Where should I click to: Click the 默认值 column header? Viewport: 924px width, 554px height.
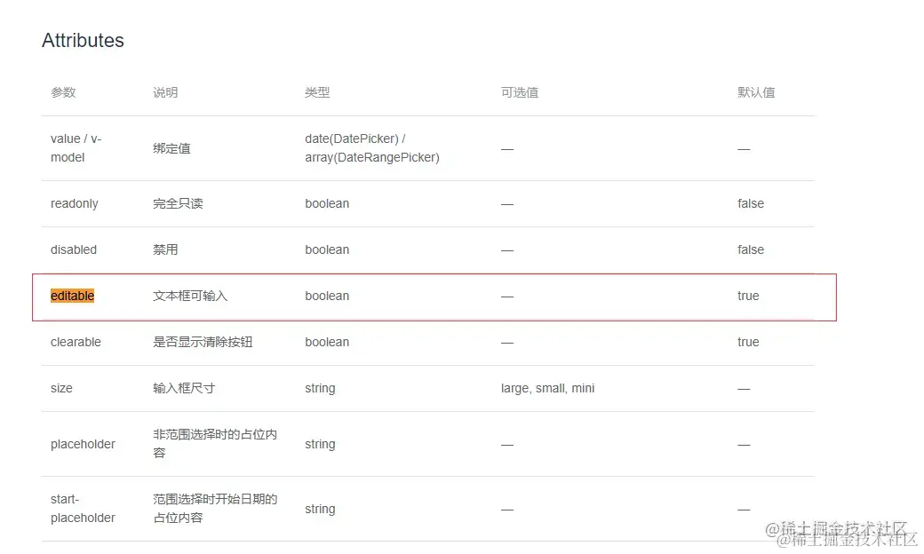click(x=756, y=92)
